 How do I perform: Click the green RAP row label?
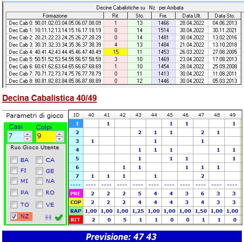click(76, 211)
